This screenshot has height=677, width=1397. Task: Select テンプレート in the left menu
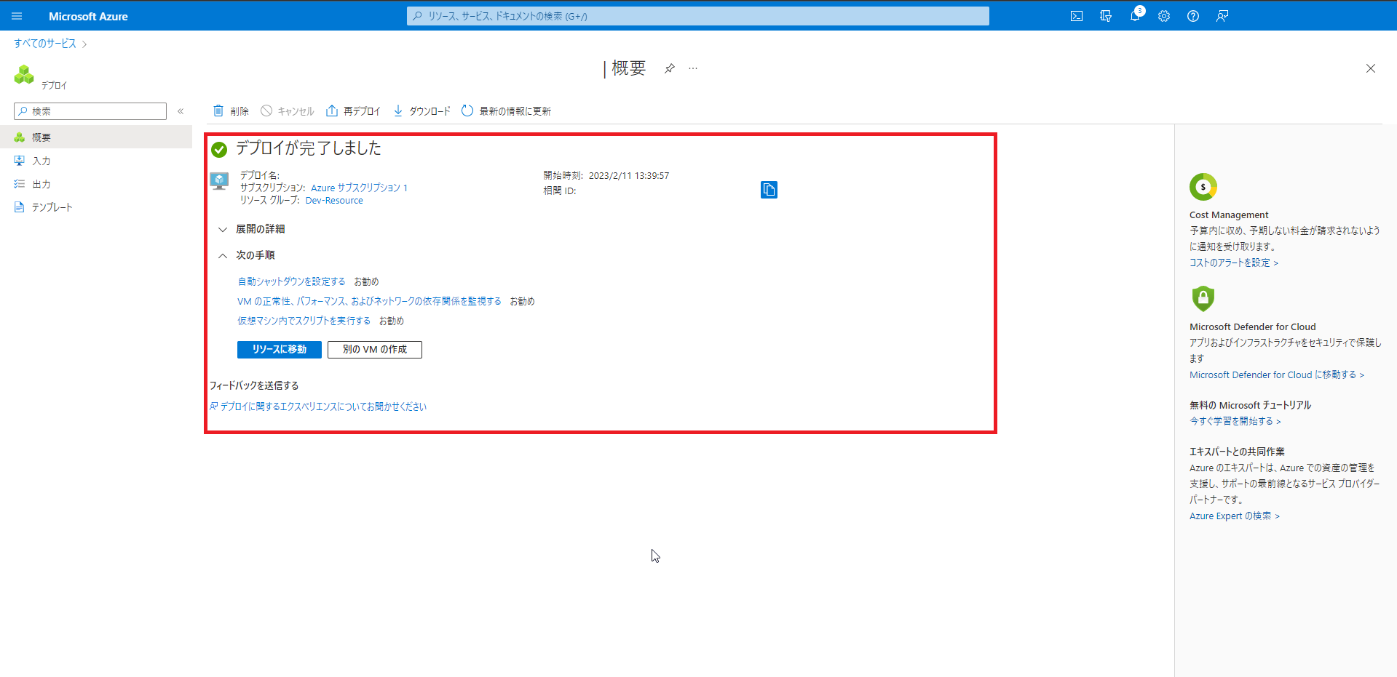(96, 207)
